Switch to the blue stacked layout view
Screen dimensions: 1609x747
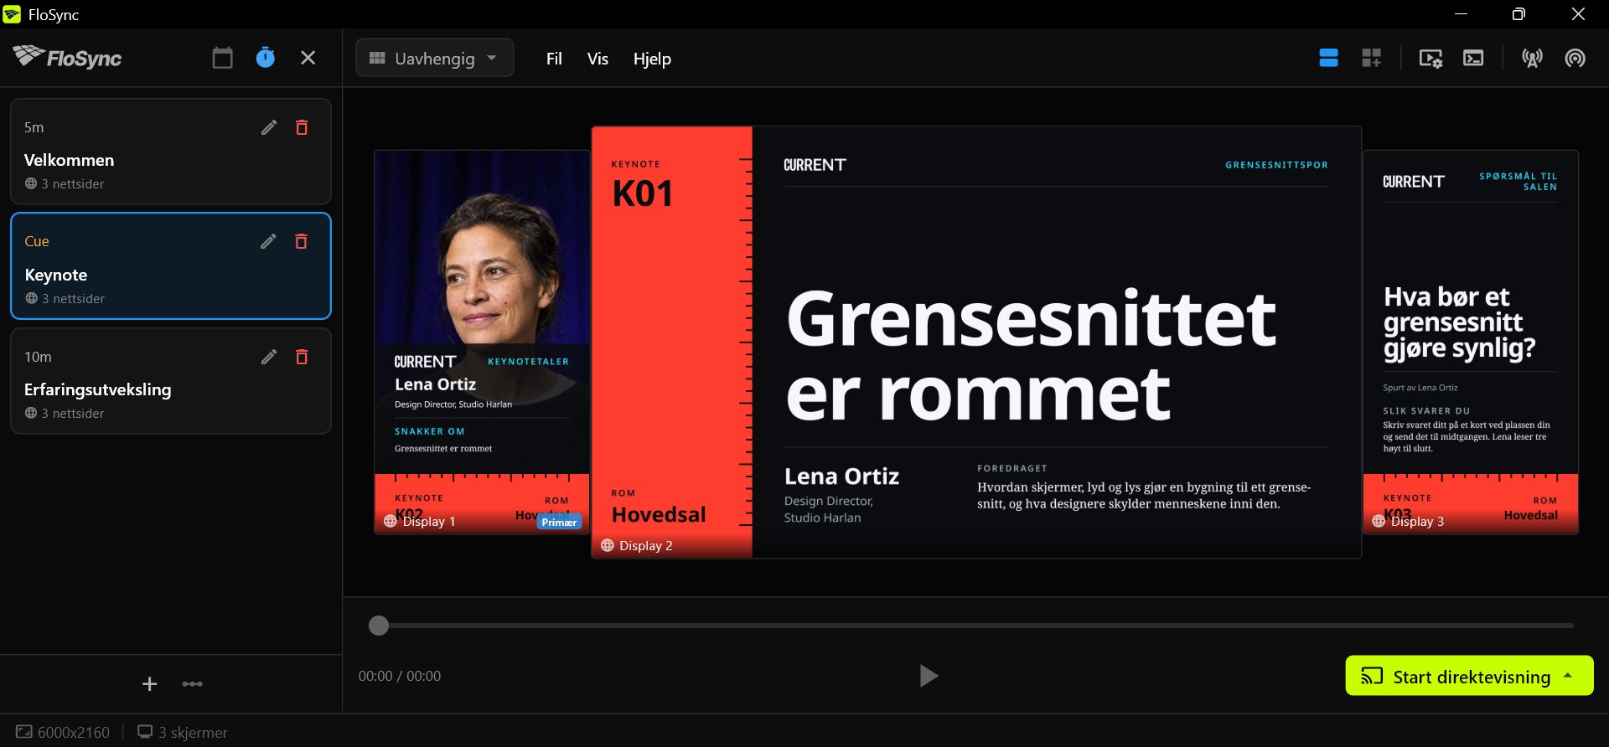click(1328, 58)
